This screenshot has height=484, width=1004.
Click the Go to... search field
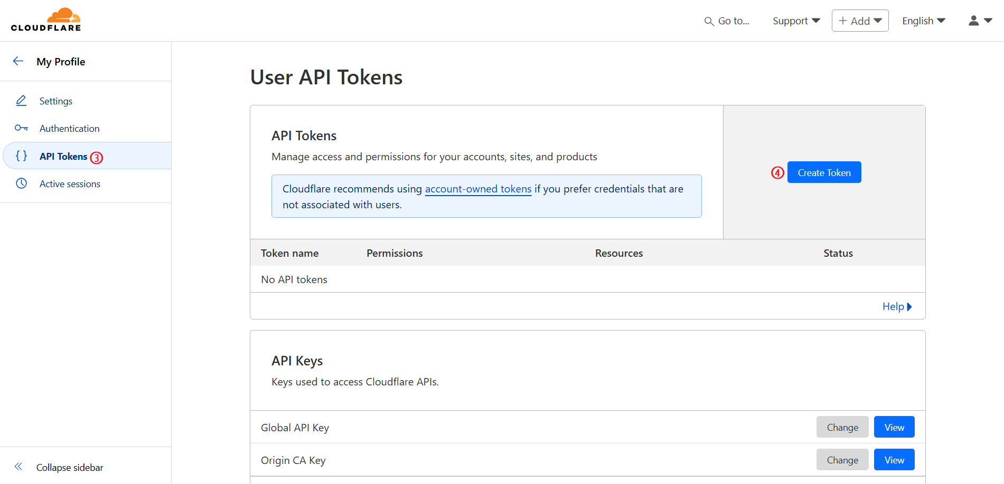click(727, 21)
